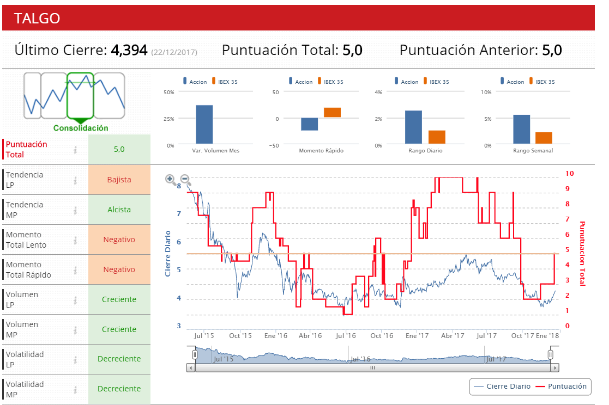Click the Ene '18 x-axis label
609x405 pixels.
tap(547, 335)
